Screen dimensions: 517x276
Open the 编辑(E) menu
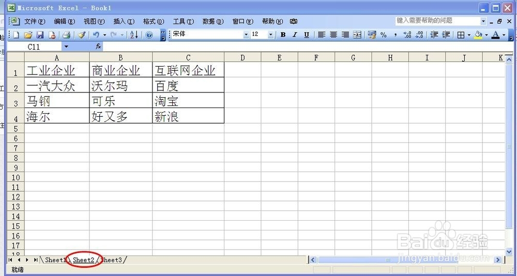point(64,21)
